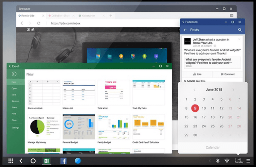Click the circled back arrow in Excel sidebar

pyautogui.click(x=14, y=74)
